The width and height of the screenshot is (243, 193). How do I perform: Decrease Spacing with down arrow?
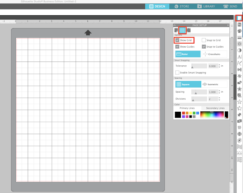(219, 93)
